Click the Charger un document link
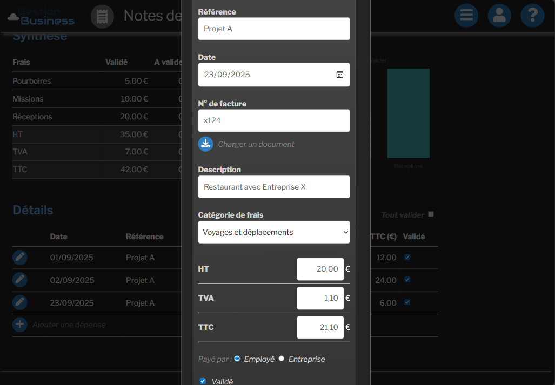Viewport: 555px width, 385px height. coord(256,144)
